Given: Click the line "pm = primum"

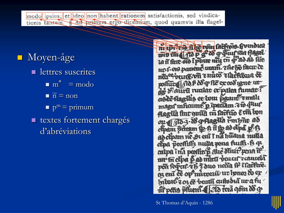Looking at the screenshot, I should pyautogui.click(x=73, y=107).
